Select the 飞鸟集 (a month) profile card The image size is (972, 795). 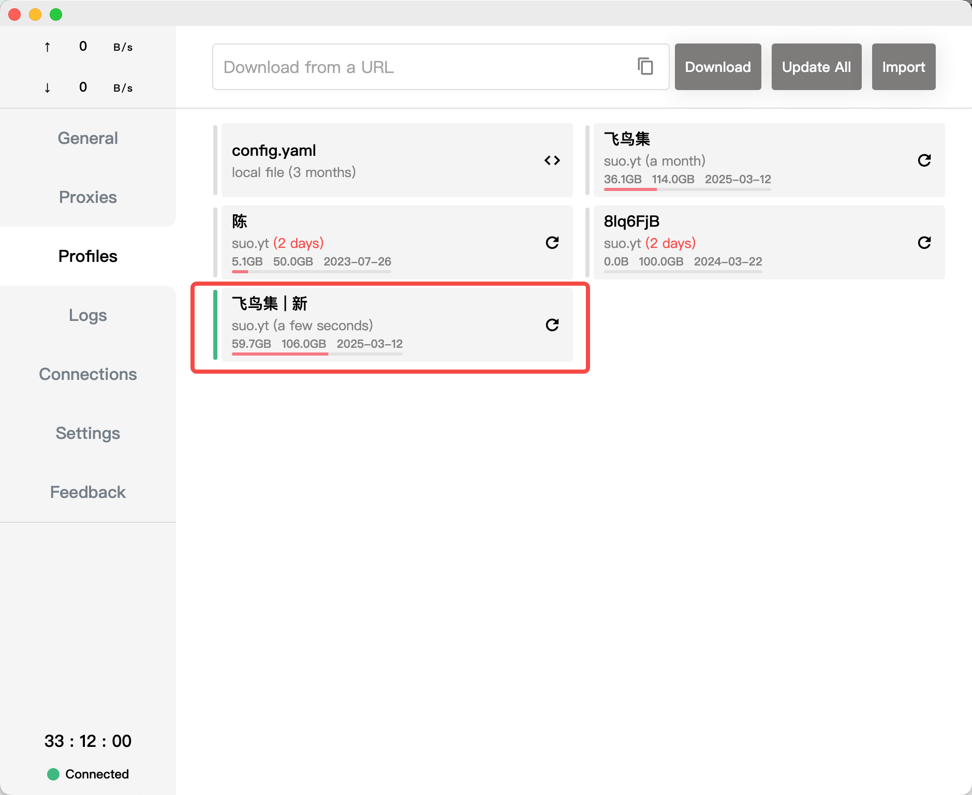point(769,160)
